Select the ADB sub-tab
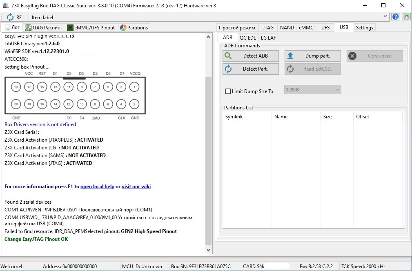 227,37
